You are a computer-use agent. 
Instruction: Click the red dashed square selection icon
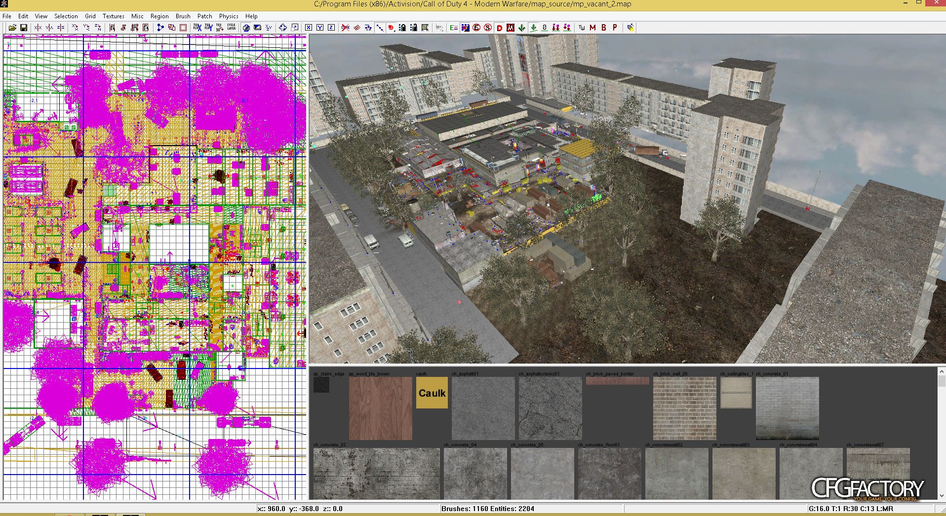183,28
